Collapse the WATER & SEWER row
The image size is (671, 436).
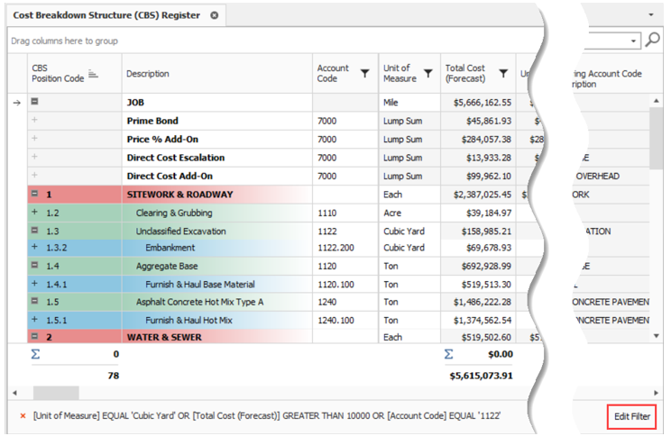pos(35,337)
